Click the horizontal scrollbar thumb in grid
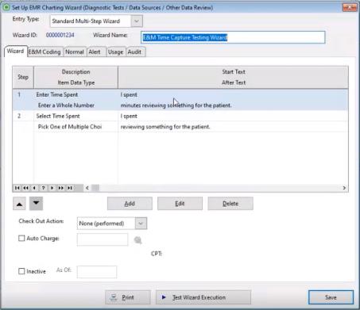This screenshot has height=310, width=360. 95,188
